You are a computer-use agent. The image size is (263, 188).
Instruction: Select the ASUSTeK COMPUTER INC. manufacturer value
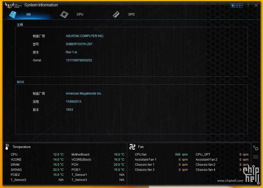point(85,36)
